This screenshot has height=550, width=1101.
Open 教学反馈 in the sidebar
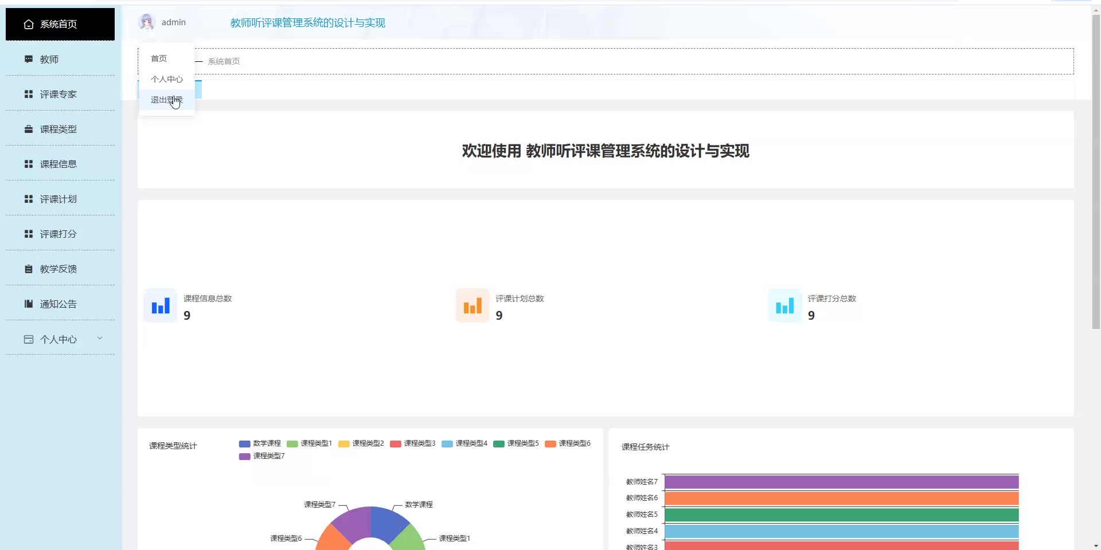click(60, 269)
